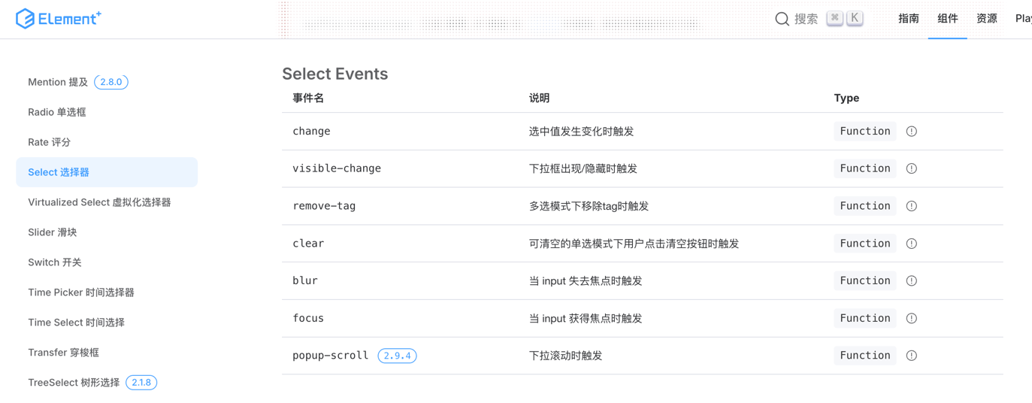Click info icon for focus event

coord(911,319)
